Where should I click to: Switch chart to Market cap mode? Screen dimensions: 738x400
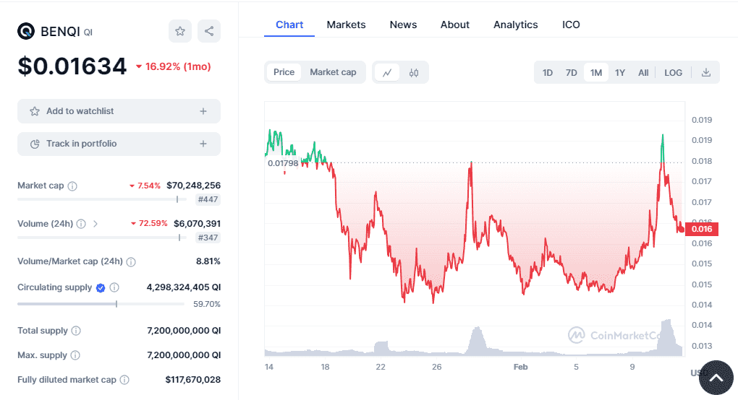click(333, 72)
